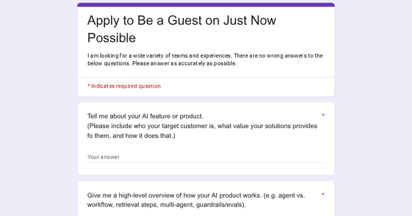Click the word "Possible" in the form title
The image size is (412, 216).
pos(112,38)
